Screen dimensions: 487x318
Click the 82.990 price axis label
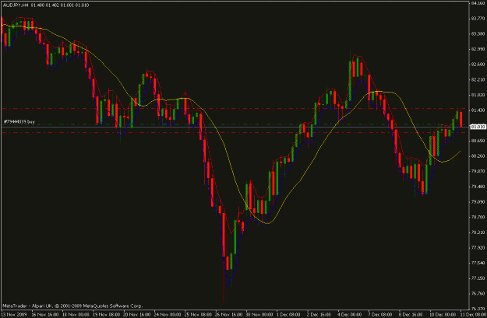[478, 49]
